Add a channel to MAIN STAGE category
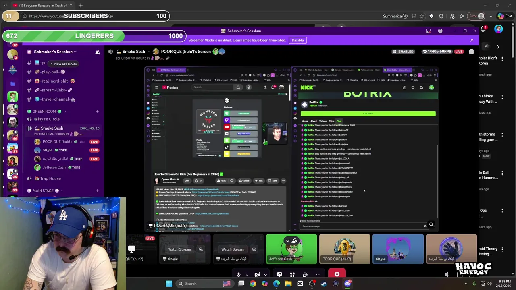Image resolution: width=516 pixels, height=290 pixels. point(97,191)
